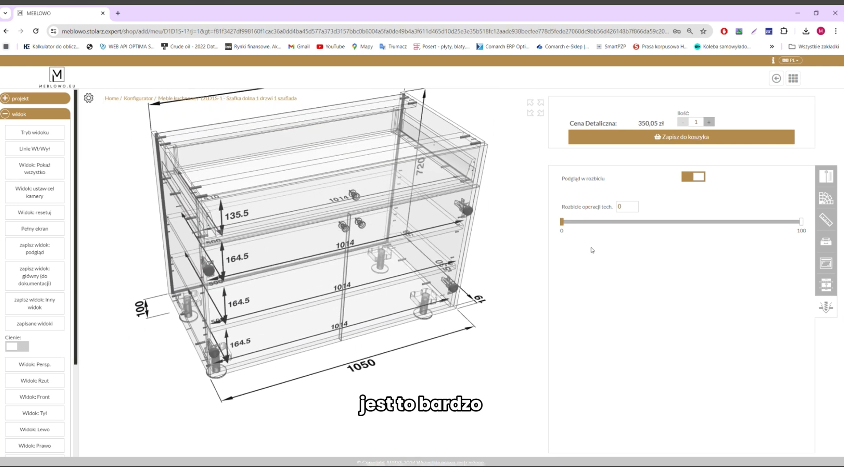
Task: Click the top-left viewport bookmark icon
Action: (530, 102)
